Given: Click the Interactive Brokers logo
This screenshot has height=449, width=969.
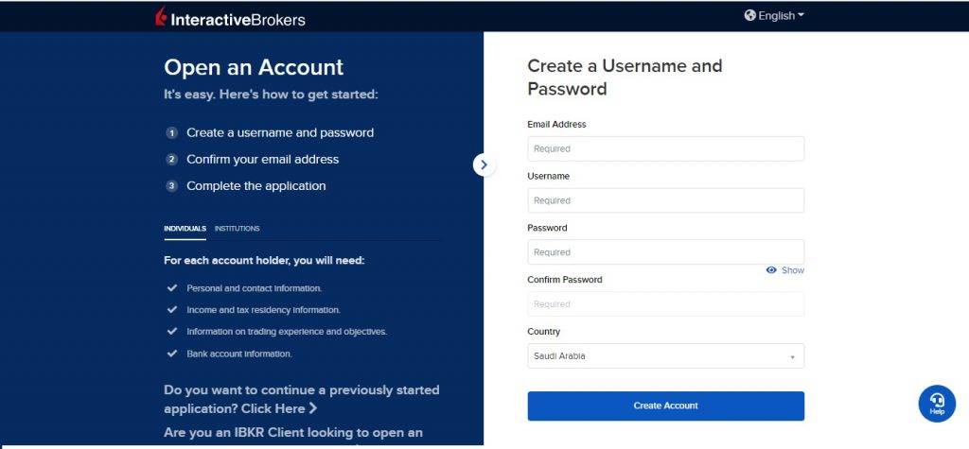Looking at the screenshot, I should pos(230,17).
